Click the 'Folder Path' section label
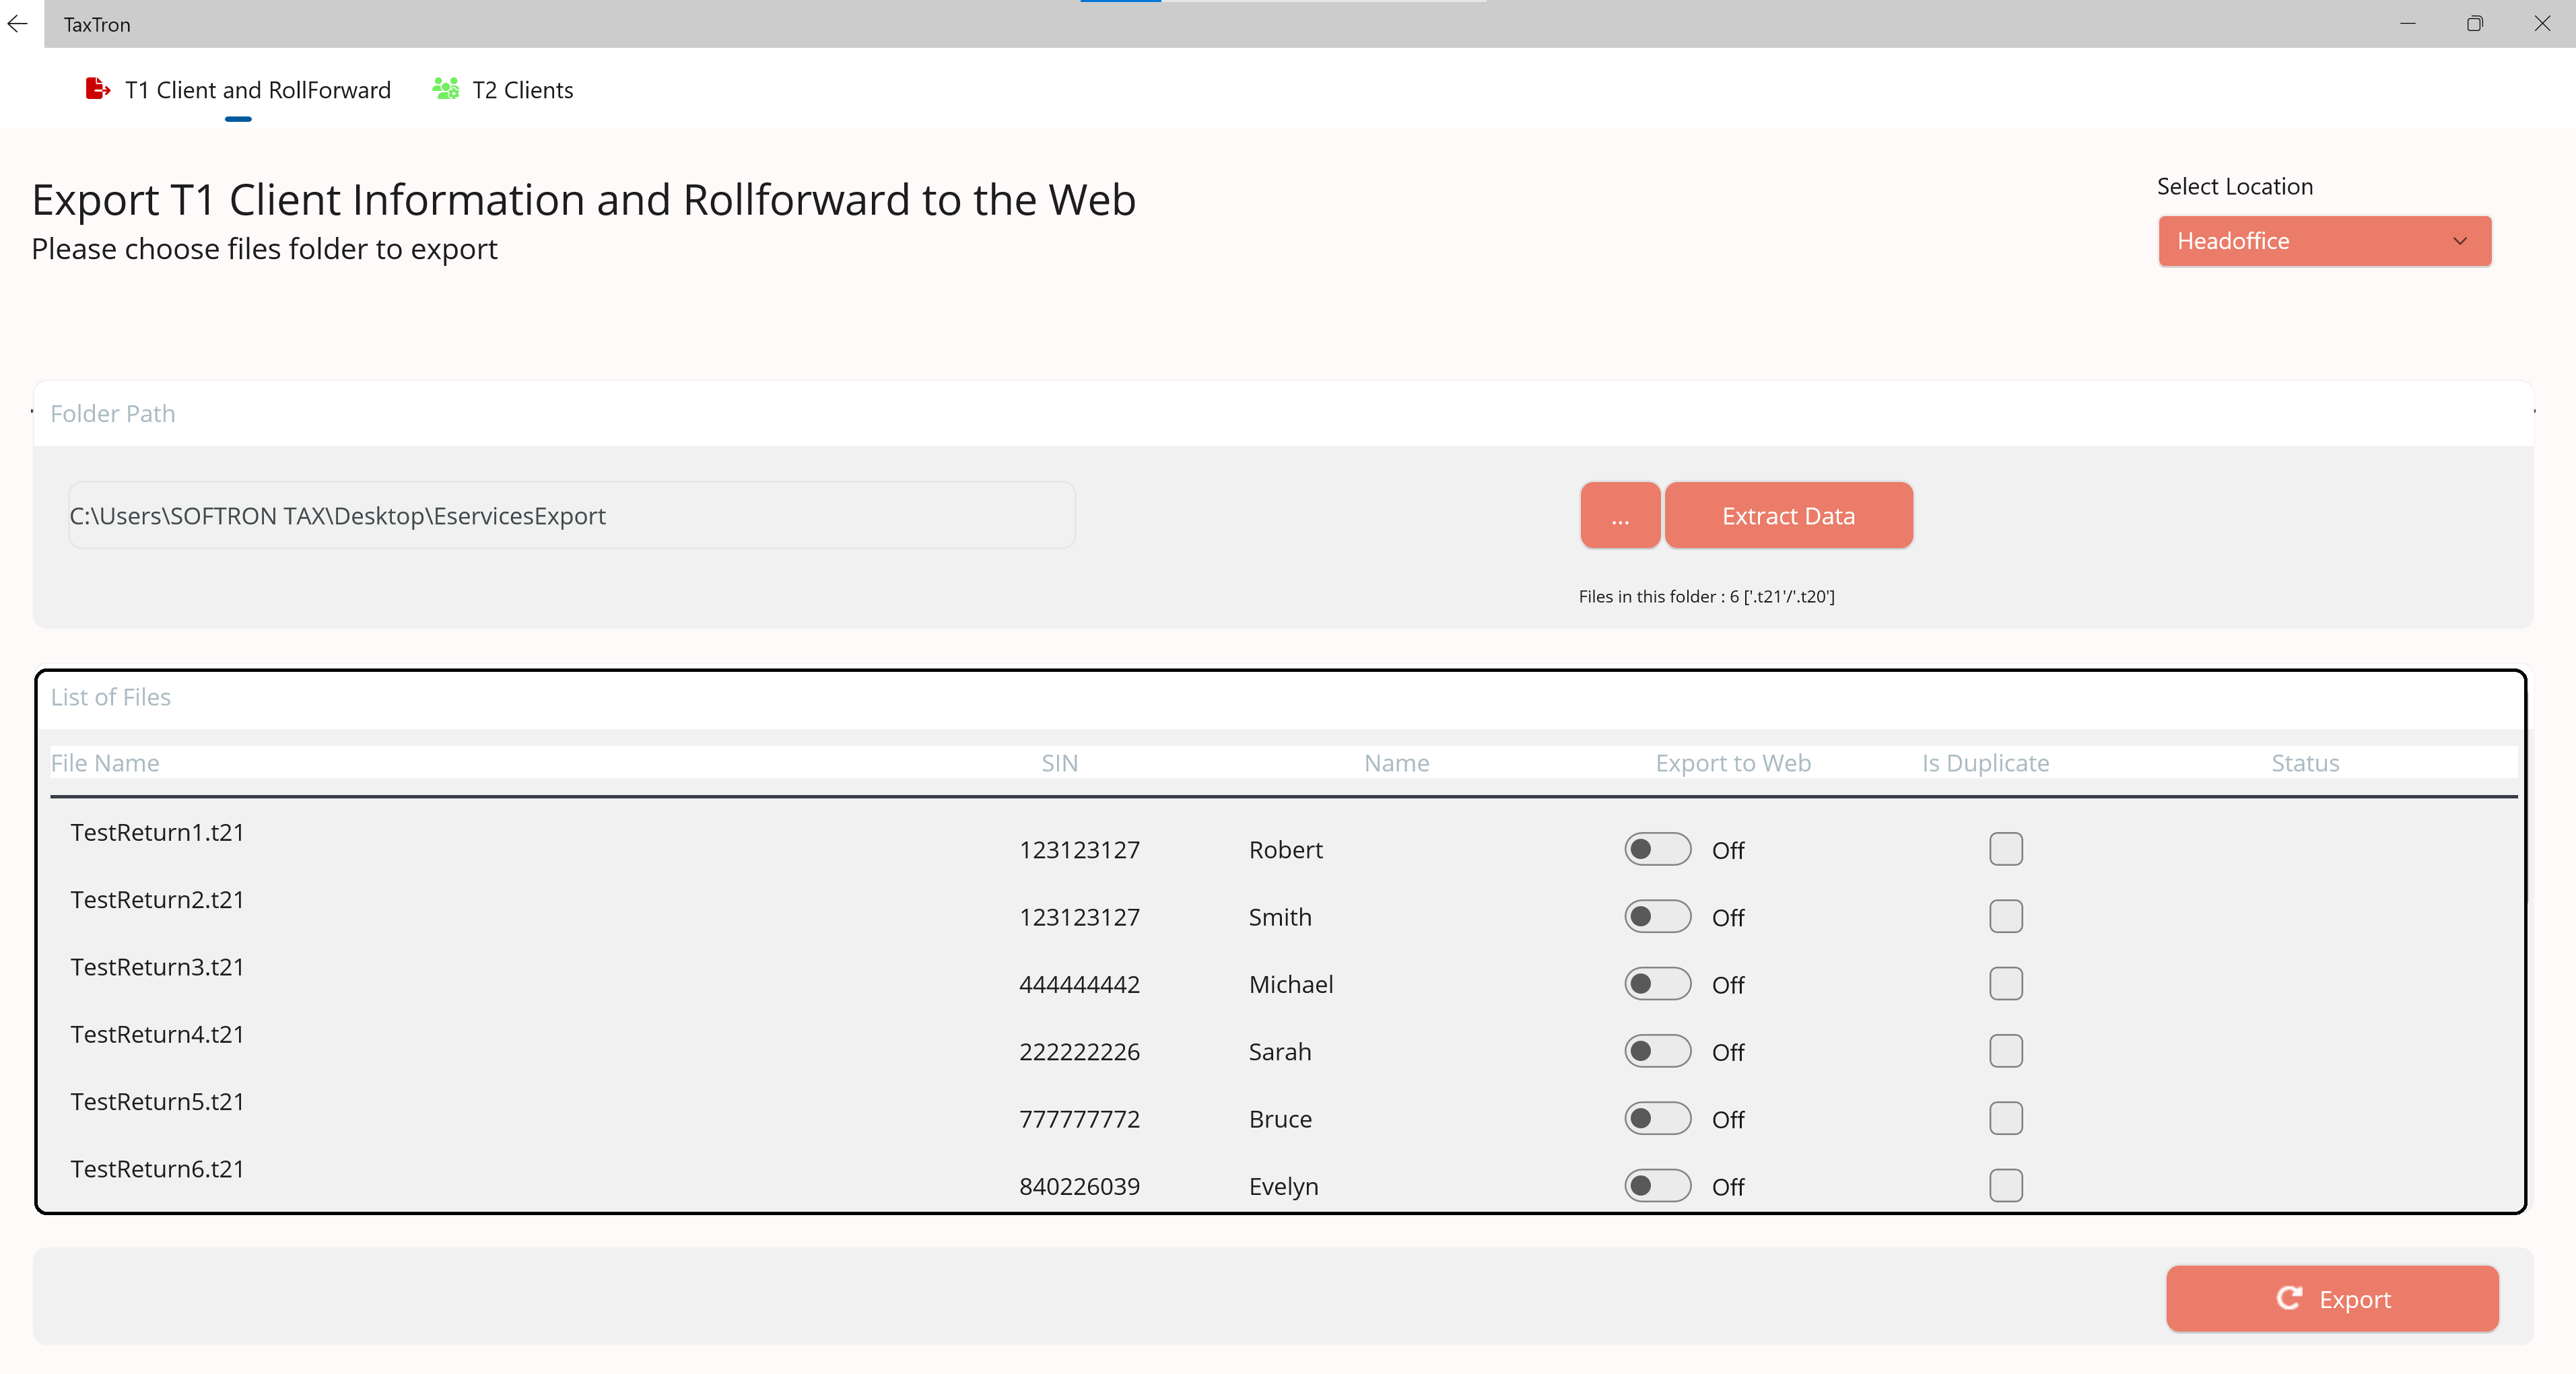Screen dimensions: 2576x1374 pos(113,413)
